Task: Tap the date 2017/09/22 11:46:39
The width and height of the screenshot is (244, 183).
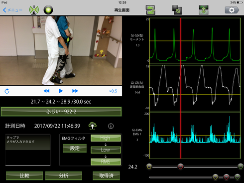Action: coord(57,126)
